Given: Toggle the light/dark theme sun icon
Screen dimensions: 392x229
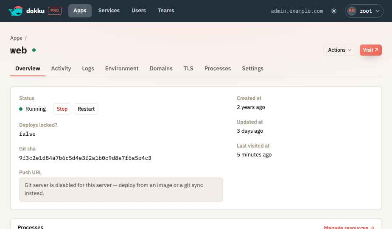Looking at the screenshot, I should click(334, 11).
